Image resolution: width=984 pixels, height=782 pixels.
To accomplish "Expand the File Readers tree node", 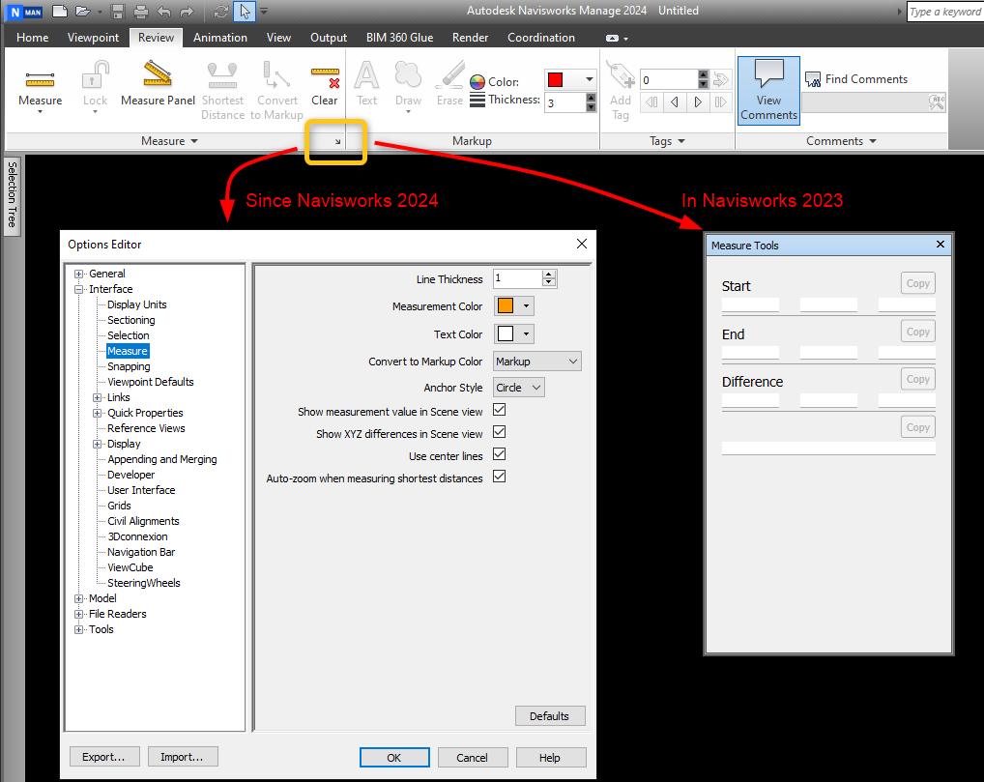I will [x=79, y=614].
